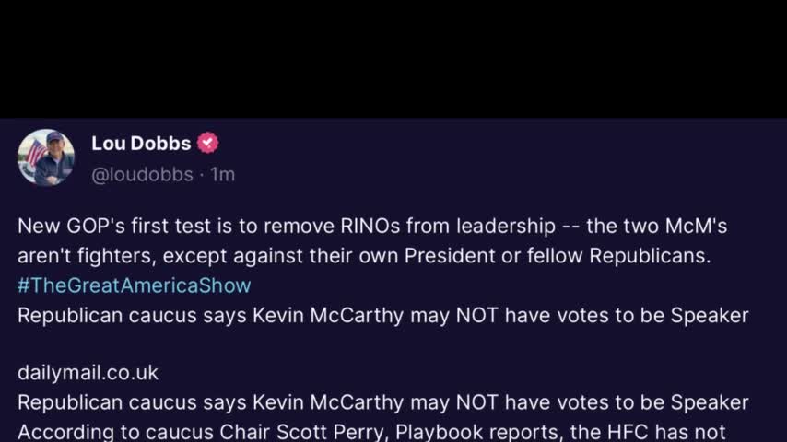Click the pink verified badge beside Lou Dobbs
The width and height of the screenshot is (787, 442).
(208, 143)
